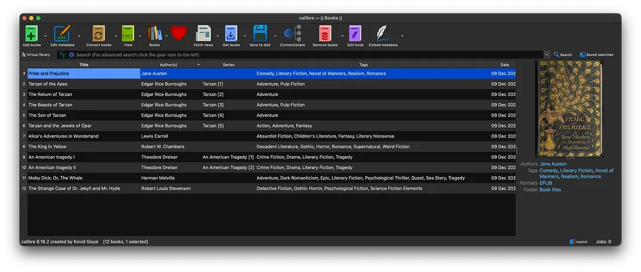Click the Search button
641x272 pixels.
[563, 55]
